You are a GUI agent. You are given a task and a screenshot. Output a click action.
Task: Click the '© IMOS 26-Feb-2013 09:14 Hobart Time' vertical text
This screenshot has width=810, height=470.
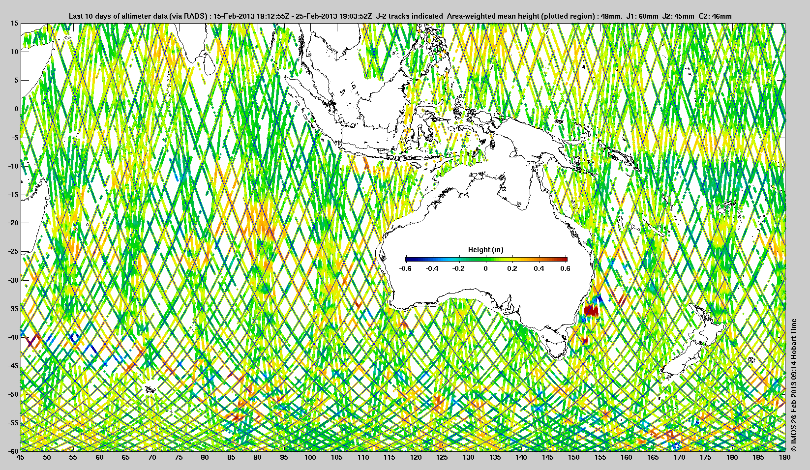tap(793, 385)
